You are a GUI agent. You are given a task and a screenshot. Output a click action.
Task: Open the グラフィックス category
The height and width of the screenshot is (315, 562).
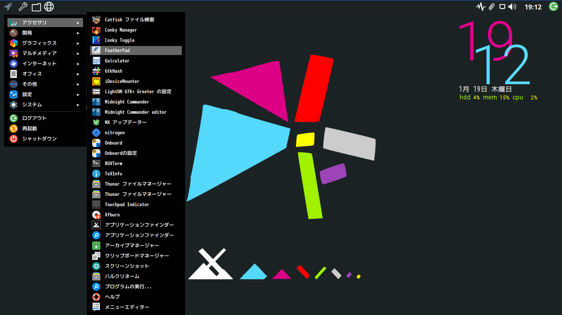pos(45,43)
